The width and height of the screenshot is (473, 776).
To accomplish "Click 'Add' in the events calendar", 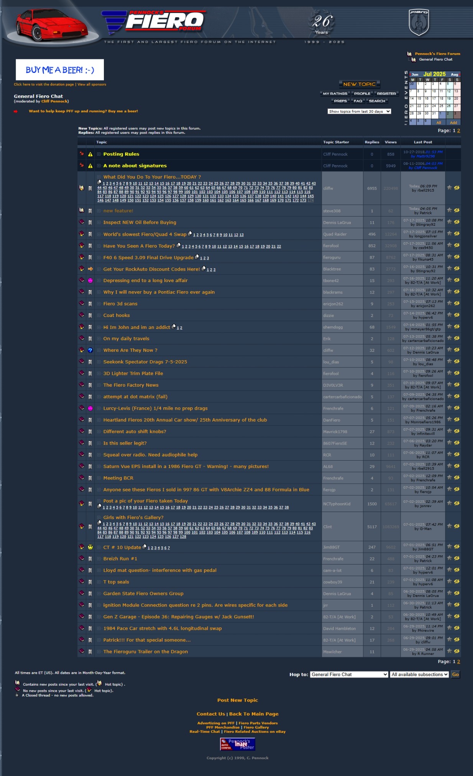I will click(x=453, y=123).
